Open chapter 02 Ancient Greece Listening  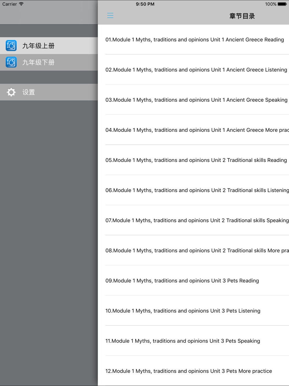pyautogui.click(x=197, y=70)
